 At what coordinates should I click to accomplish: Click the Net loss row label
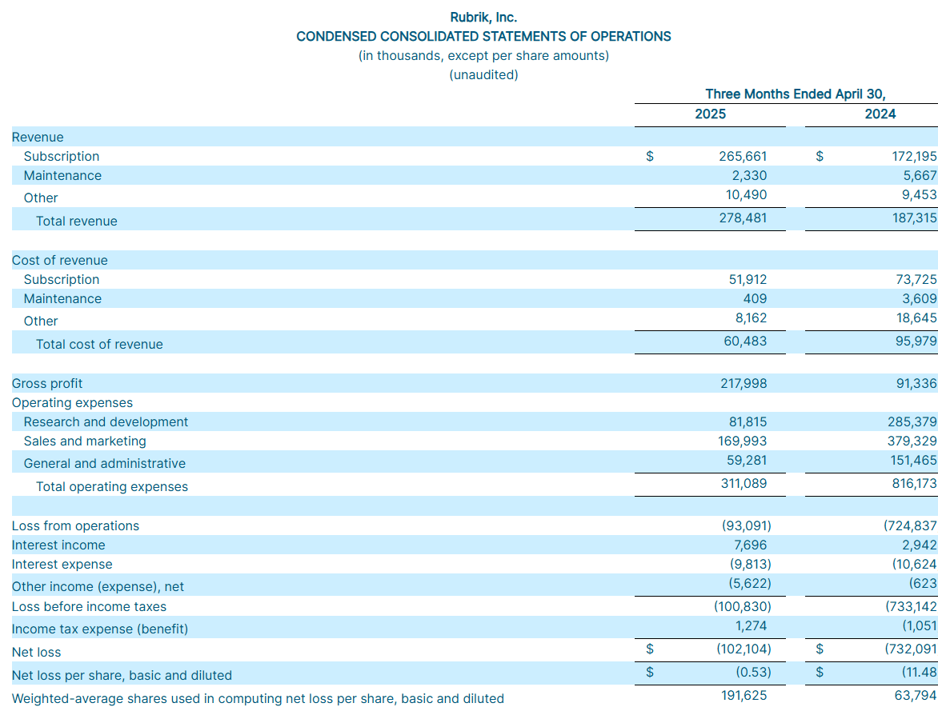point(36,653)
